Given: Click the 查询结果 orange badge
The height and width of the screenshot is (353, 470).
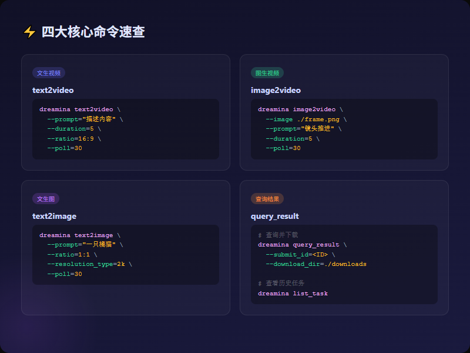Looking at the screenshot, I should (267, 199).
